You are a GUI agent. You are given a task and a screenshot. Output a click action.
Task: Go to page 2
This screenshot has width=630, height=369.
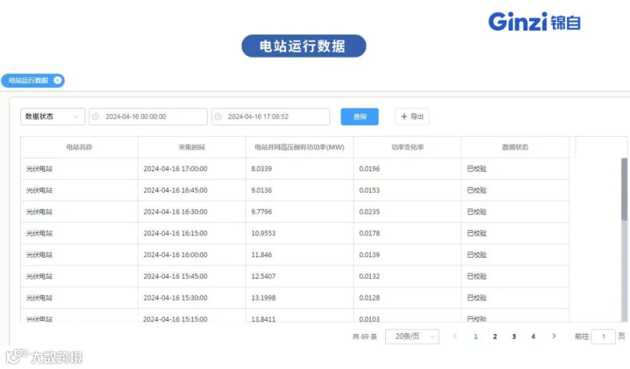495,337
